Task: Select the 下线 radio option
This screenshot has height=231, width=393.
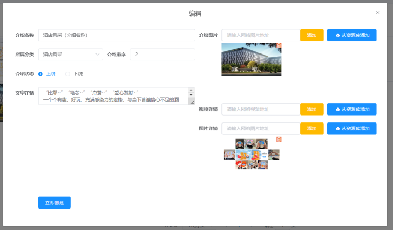Action: tap(68, 74)
